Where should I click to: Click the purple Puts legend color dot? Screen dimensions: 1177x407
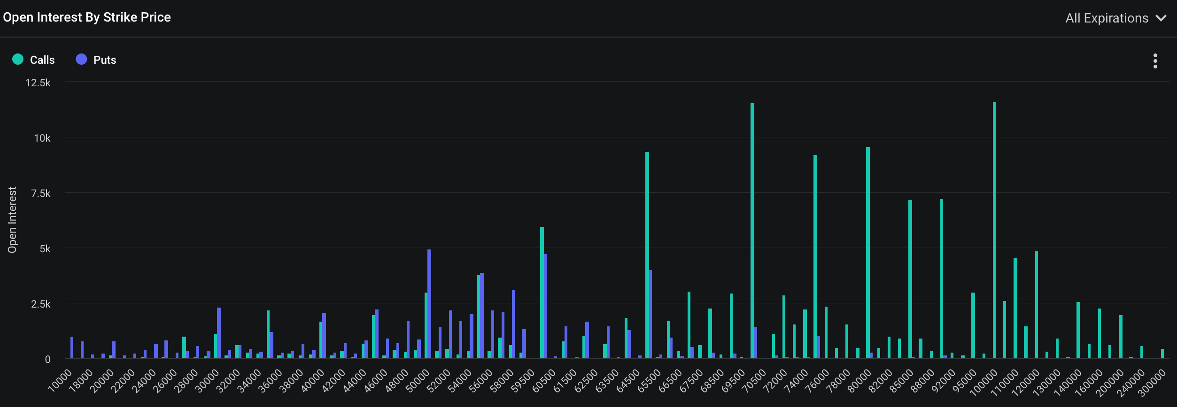81,59
